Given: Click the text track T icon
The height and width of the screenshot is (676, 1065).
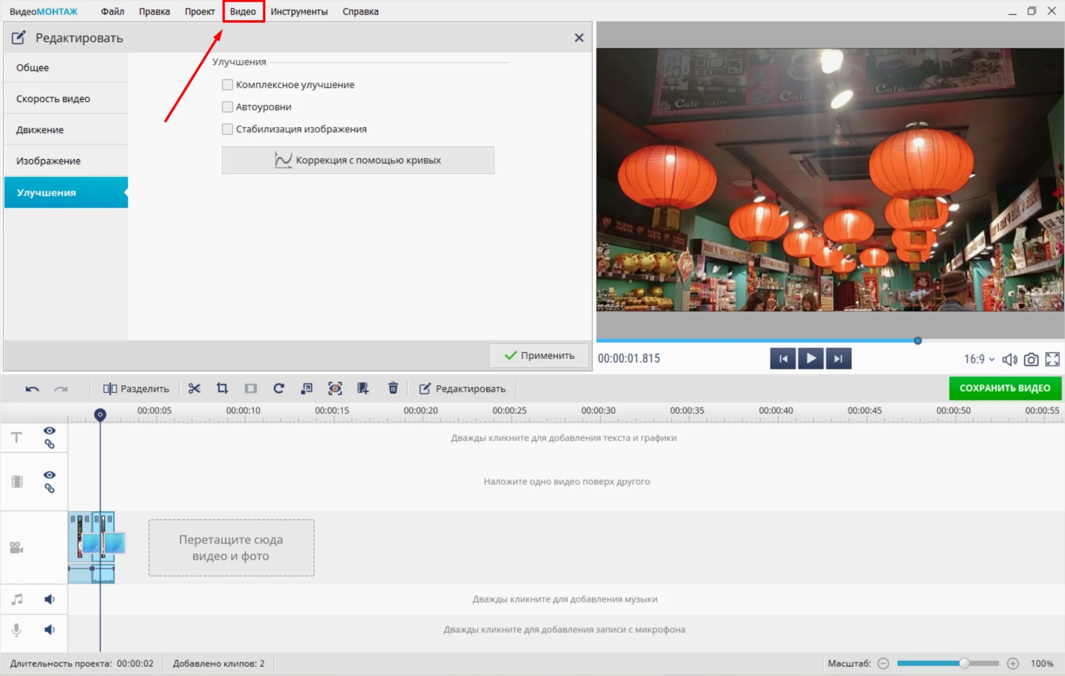Looking at the screenshot, I should pos(17,437).
